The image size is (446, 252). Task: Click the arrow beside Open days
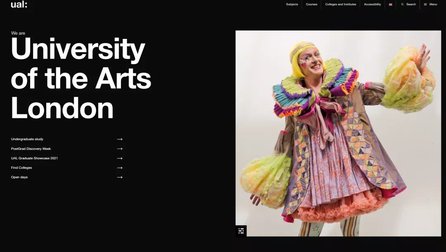[x=120, y=178]
